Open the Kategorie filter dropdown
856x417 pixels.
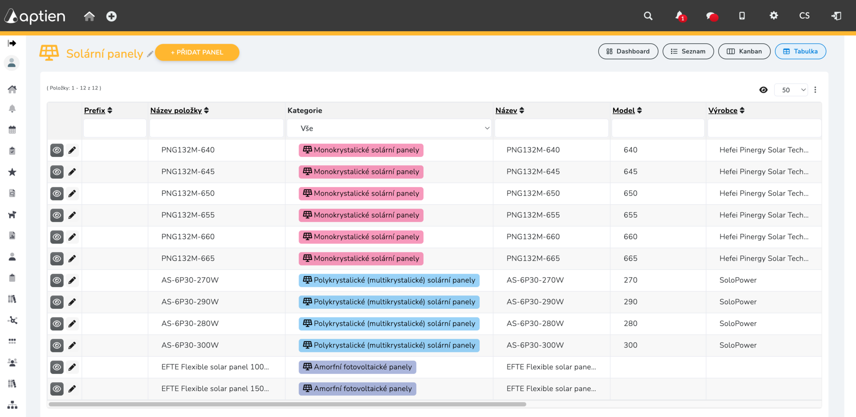coord(389,128)
